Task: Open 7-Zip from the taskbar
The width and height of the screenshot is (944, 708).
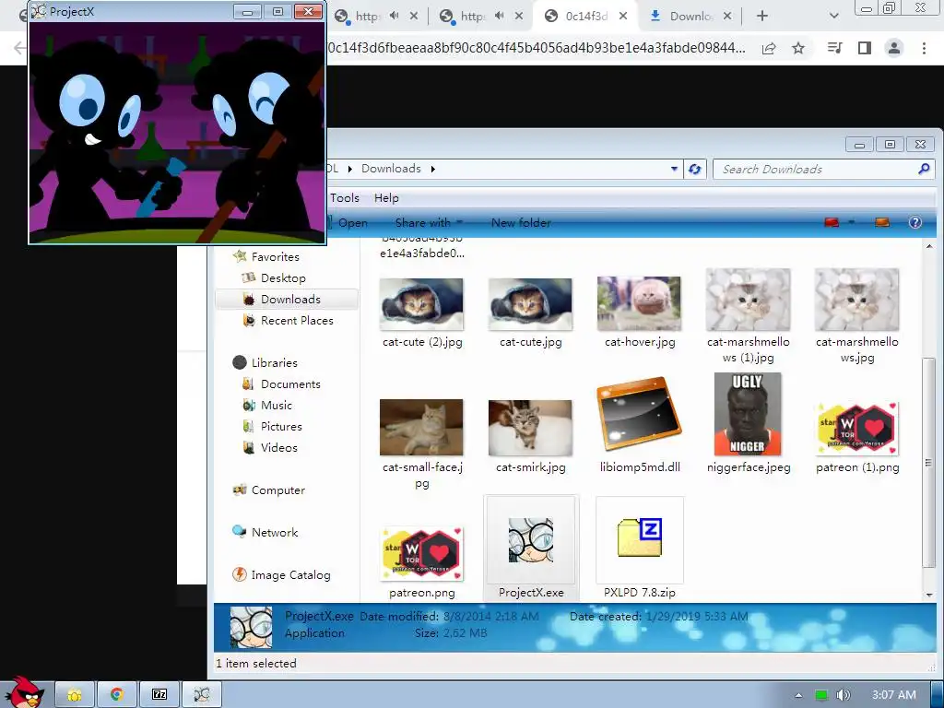Action: tap(159, 695)
